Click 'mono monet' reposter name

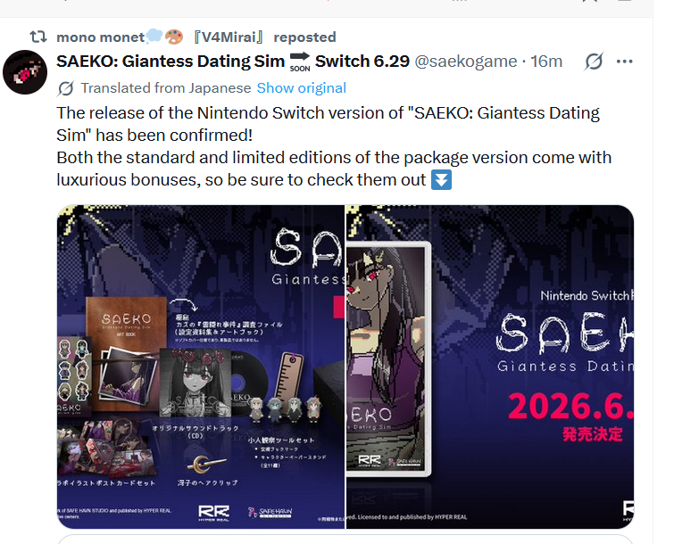point(101,37)
